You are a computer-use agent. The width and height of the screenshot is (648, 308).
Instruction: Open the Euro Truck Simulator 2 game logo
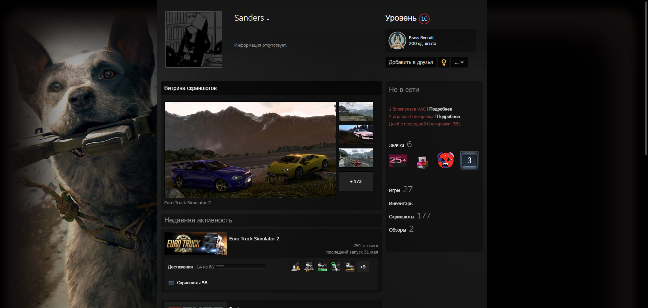[196, 243]
